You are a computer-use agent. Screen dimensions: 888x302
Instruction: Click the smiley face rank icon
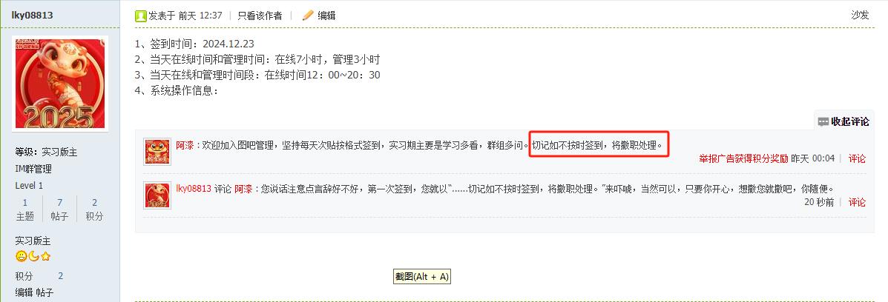click(x=21, y=256)
